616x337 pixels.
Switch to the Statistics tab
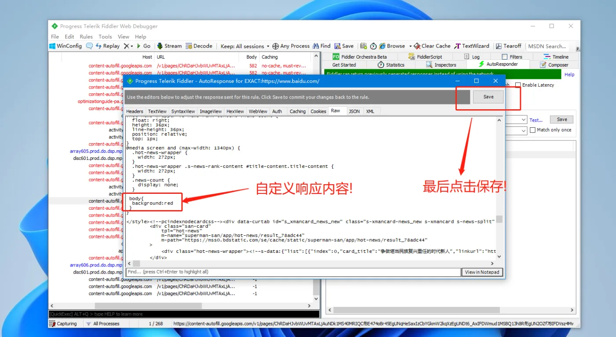pos(391,65)
